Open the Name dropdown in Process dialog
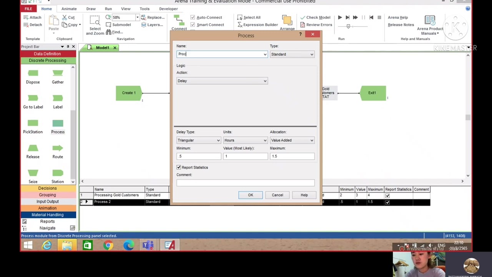This screenshot has width=492, height=277. point(265,54)
